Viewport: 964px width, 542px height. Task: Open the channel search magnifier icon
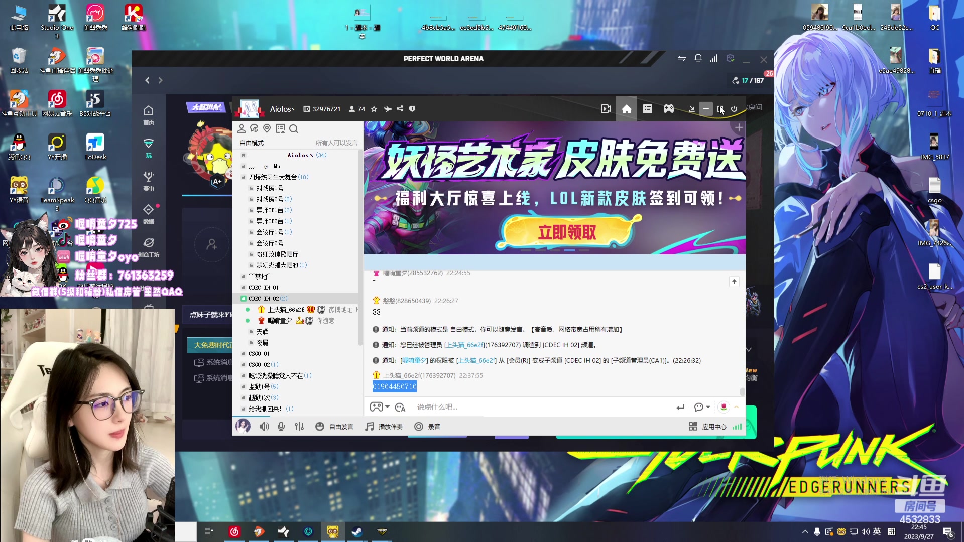tap(294, 129)
